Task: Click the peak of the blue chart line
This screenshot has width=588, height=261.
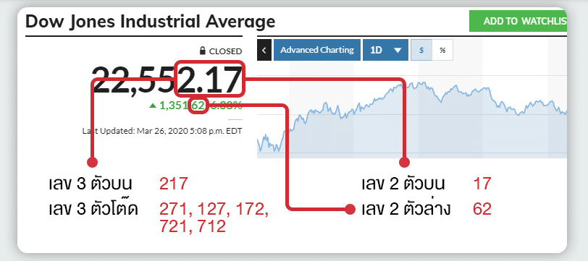Action: click(x=402, y=85)
